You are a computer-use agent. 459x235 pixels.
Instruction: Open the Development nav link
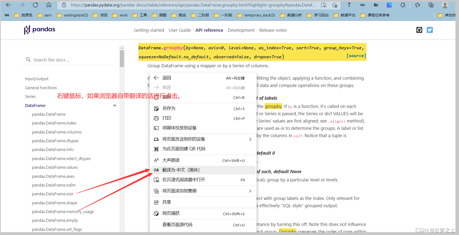pos(241,30)
